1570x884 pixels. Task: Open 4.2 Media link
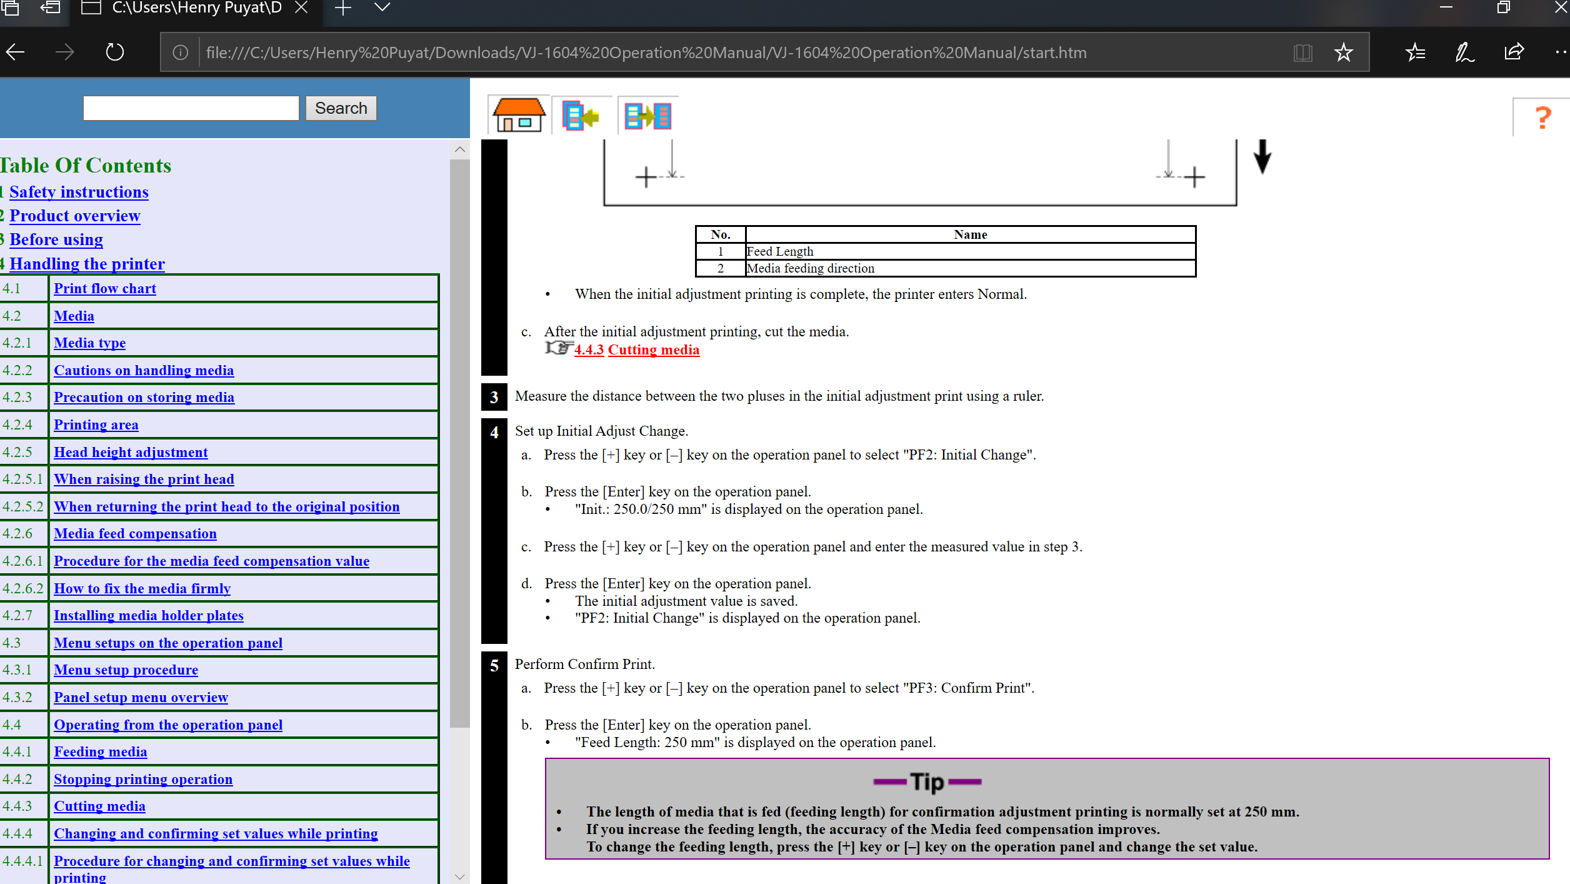pyautogui.click(x=74, y=316)
